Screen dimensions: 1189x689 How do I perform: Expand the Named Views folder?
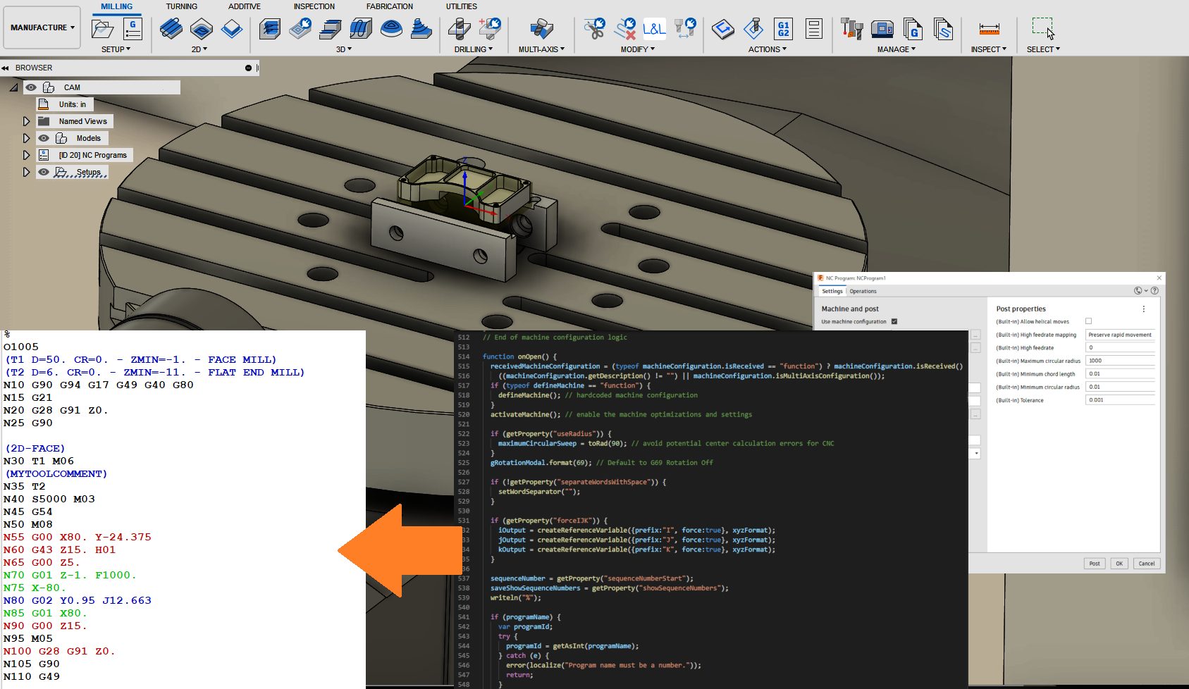[27, 121]
